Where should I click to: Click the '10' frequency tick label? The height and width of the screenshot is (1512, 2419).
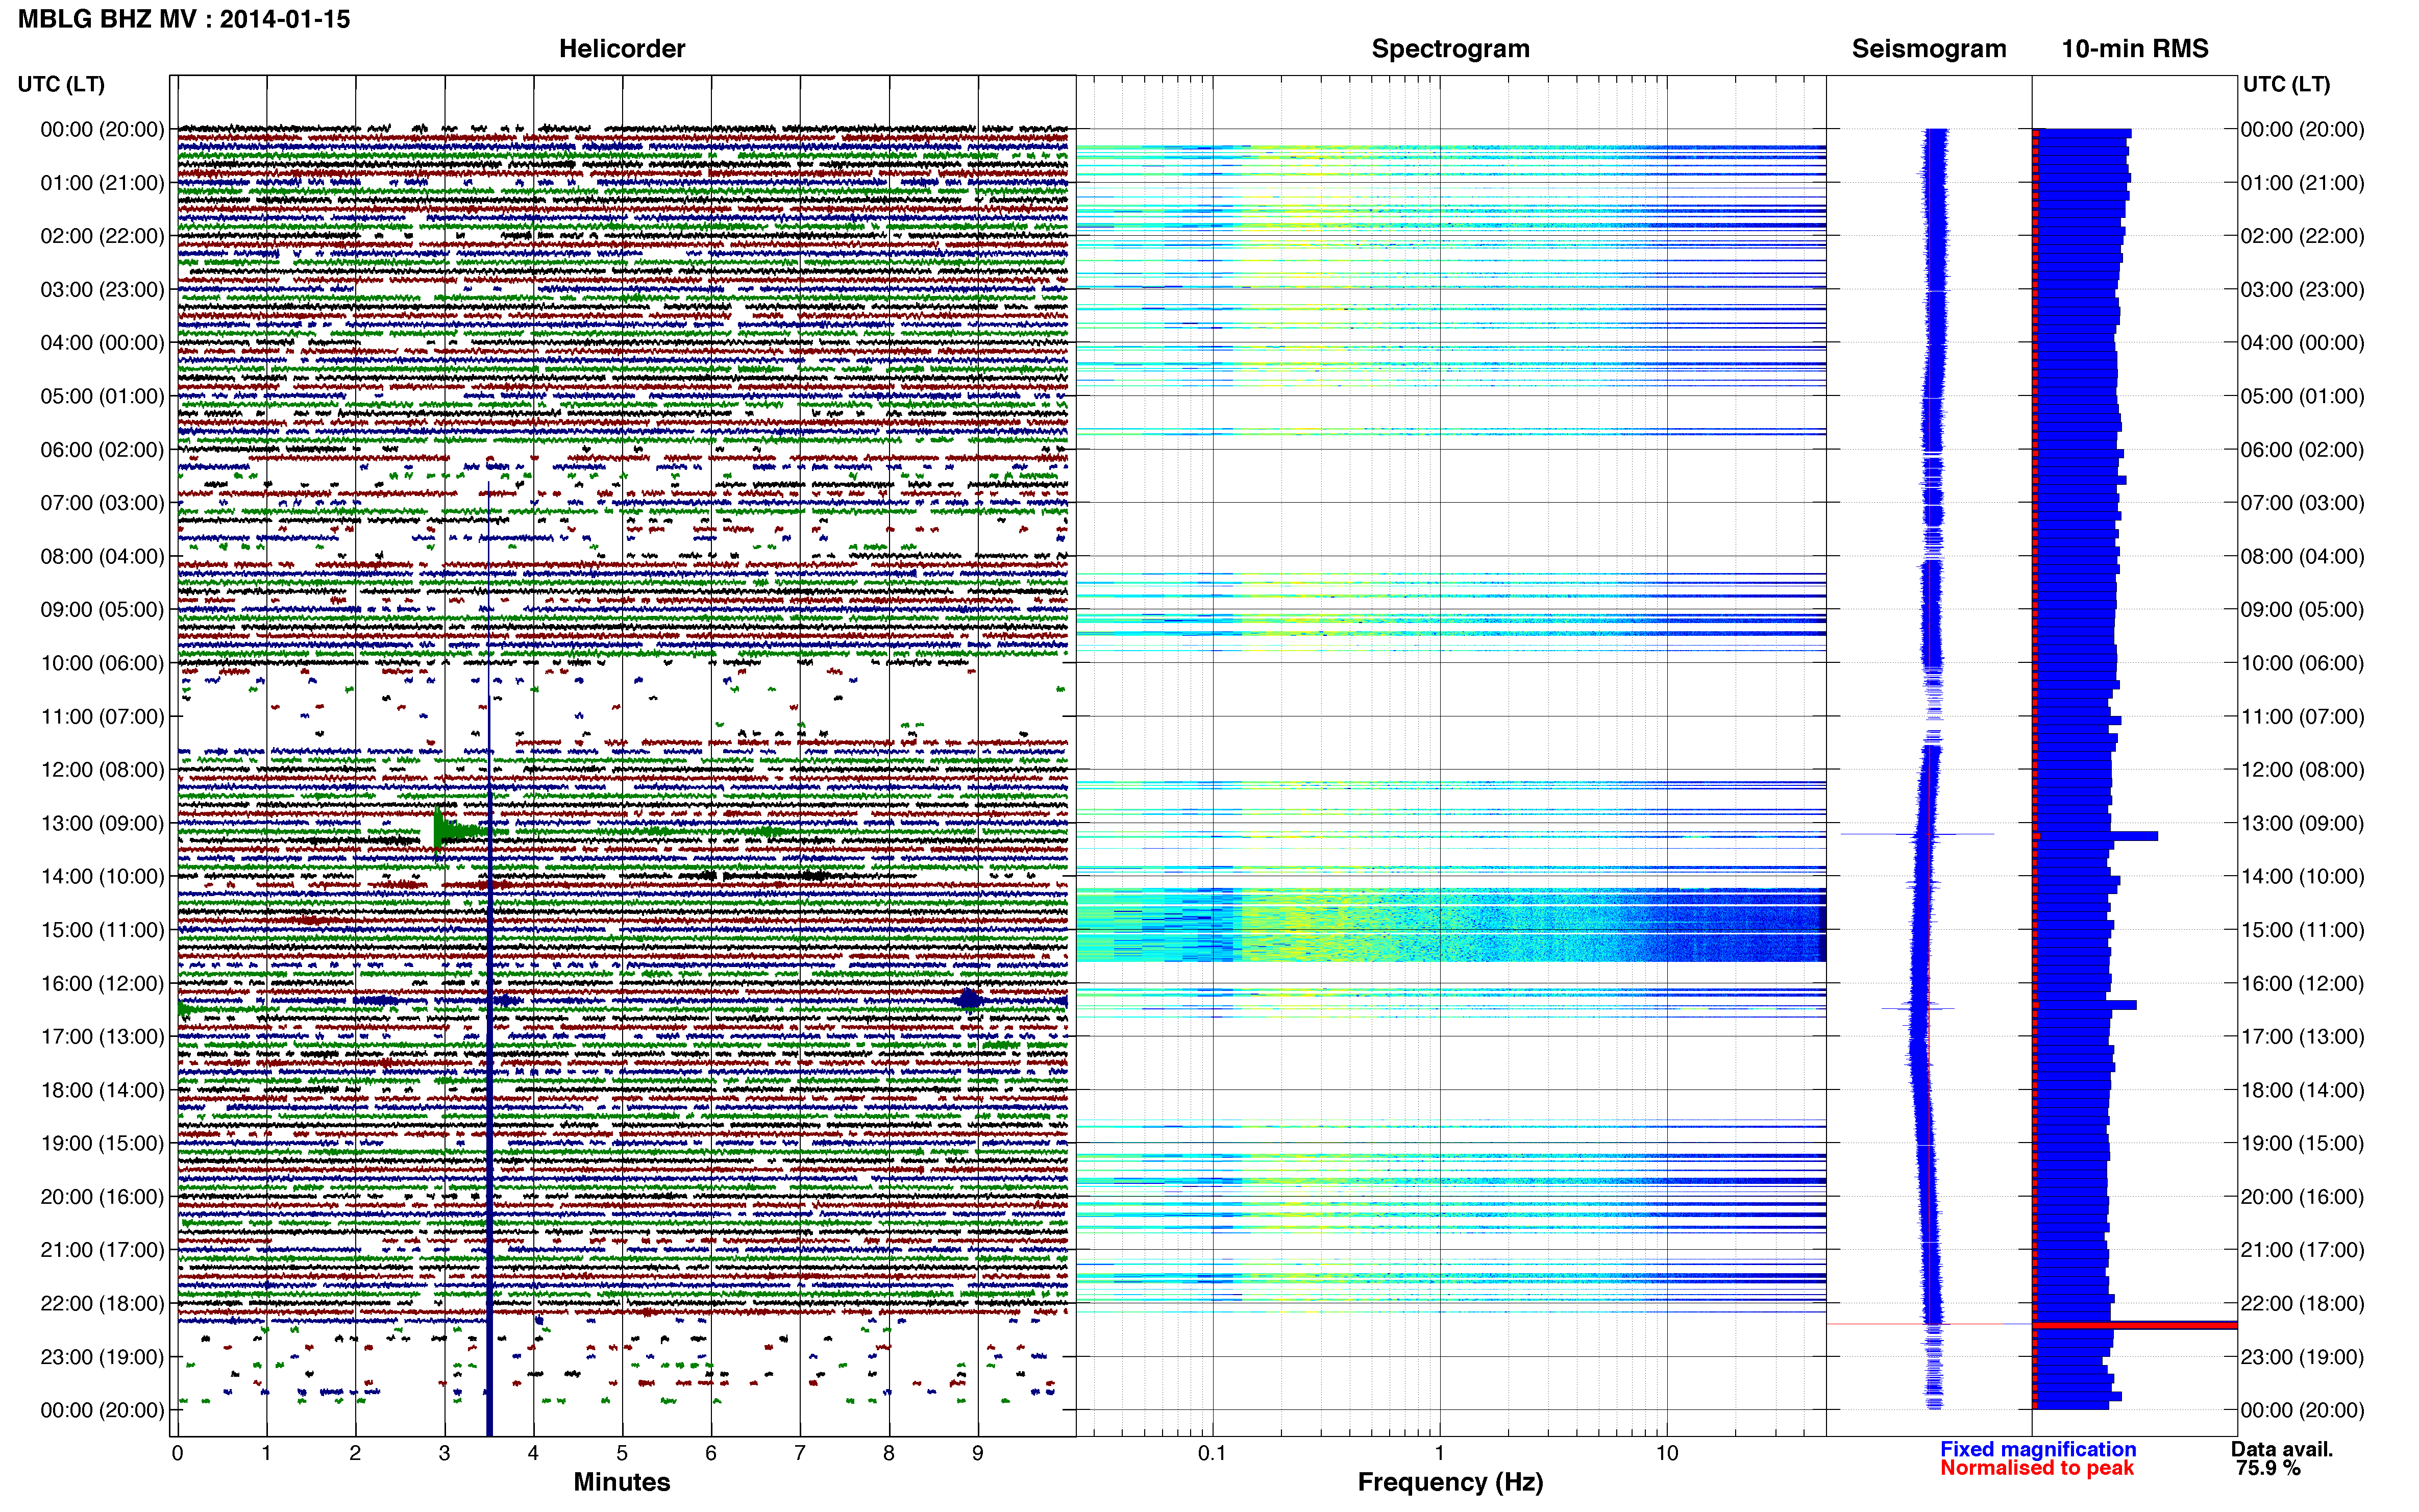[1667, 1453]
